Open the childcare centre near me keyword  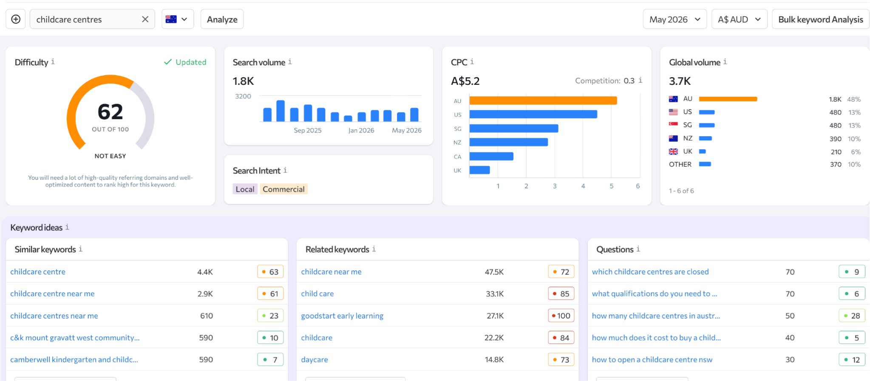point(52,294)
